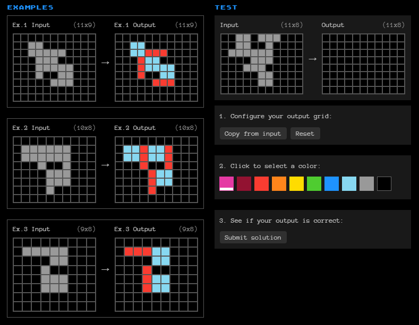Click the (9x8) size label of Ex.3 Output
The height and width of the screenshot is (325, 419).
pos(188,229)
